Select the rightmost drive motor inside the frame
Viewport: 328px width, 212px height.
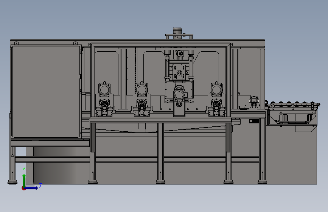click(216, 90)
